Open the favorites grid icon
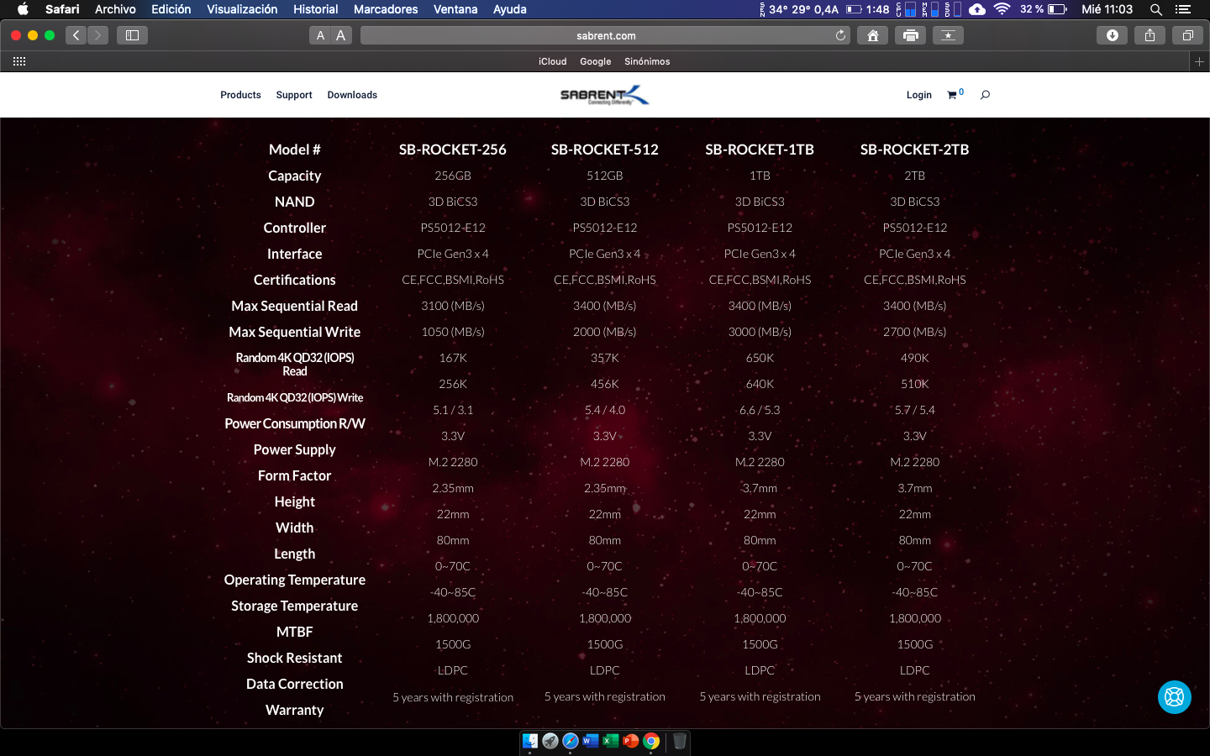 pos(19,61)
